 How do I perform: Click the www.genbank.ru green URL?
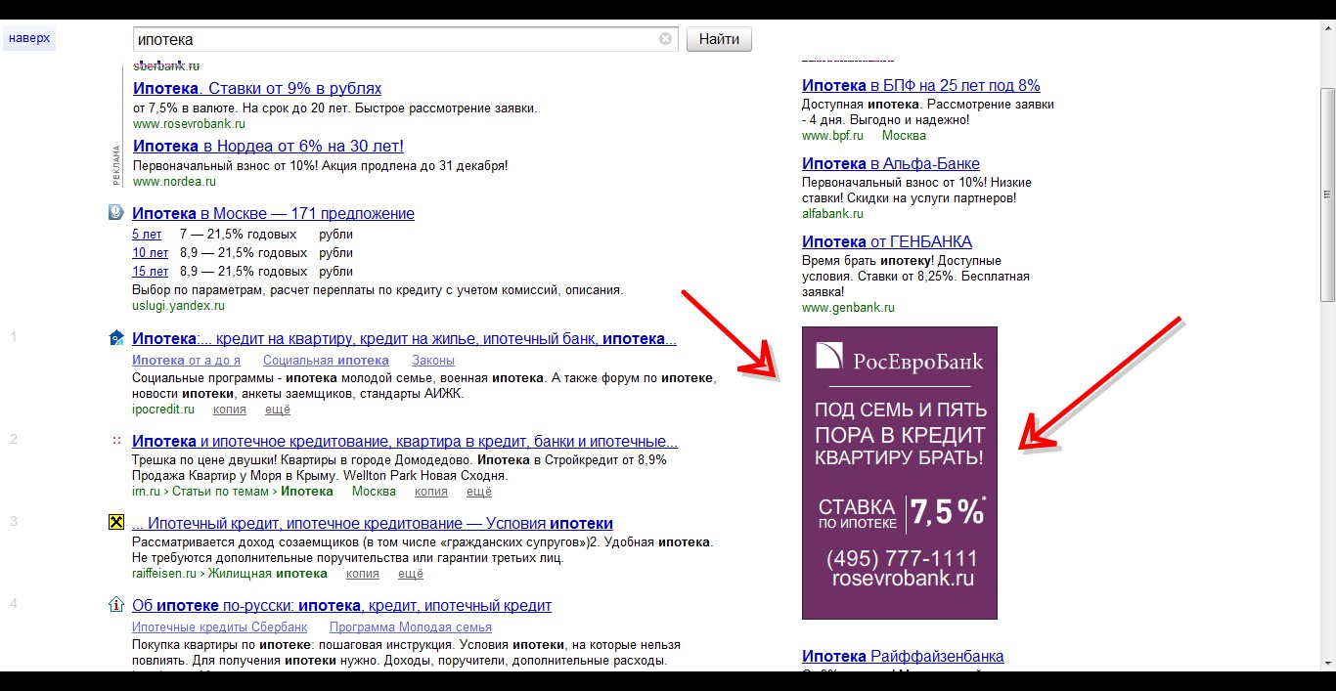click(848, 307)
